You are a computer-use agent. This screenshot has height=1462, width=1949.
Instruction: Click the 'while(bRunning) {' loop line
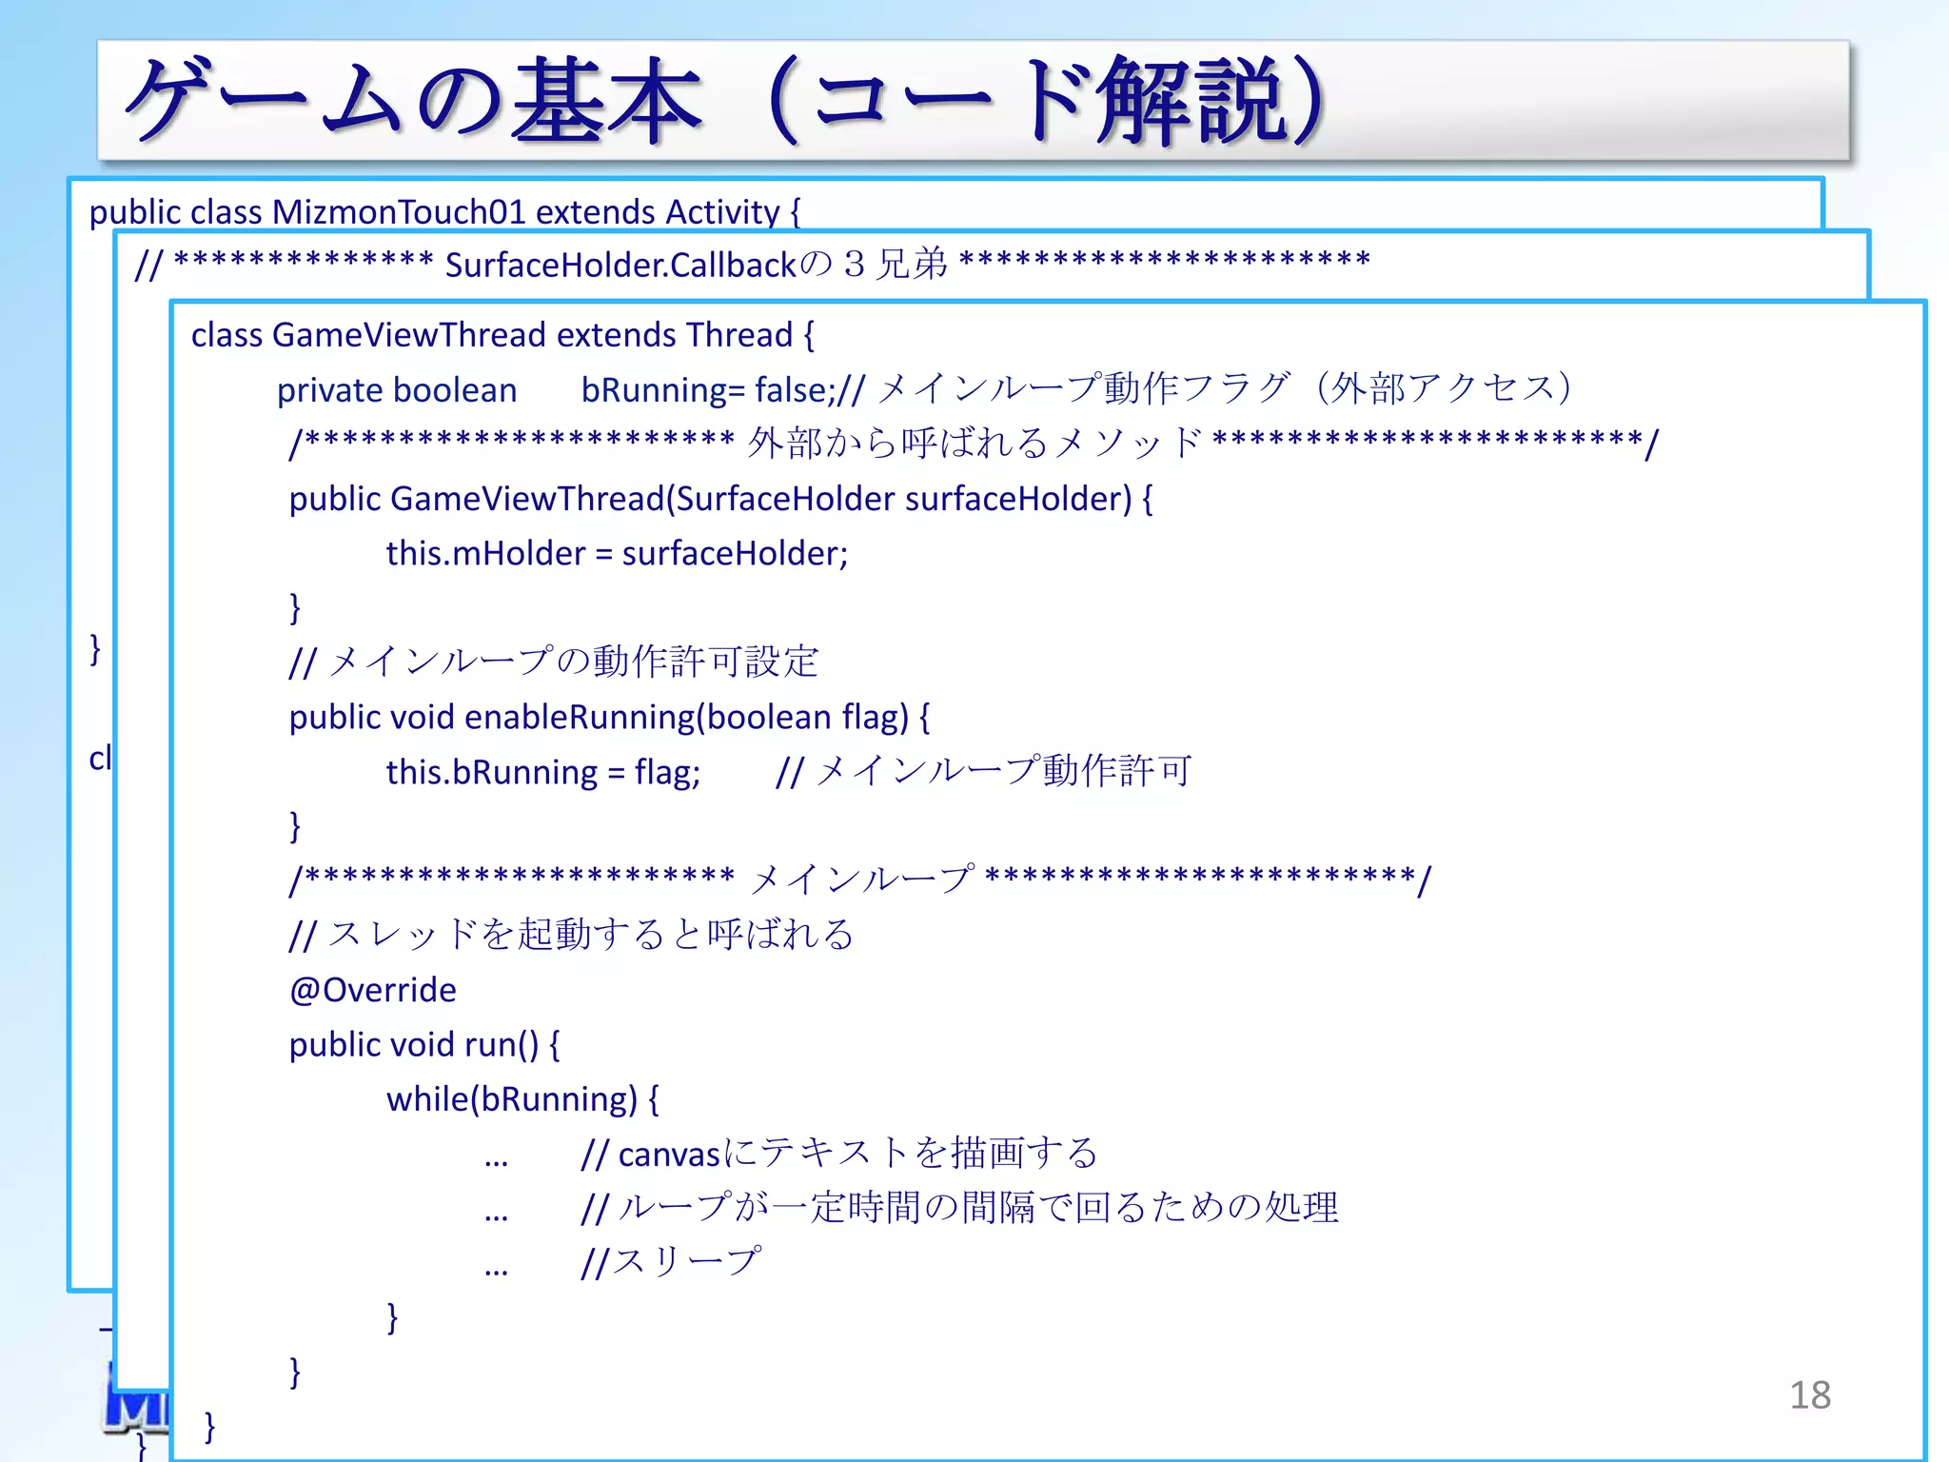pos(522,1099)
